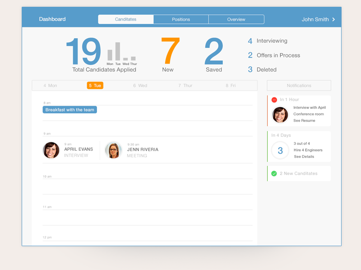Open April Evans's profile photo
This screenshot has height=270, width=361.
(51, 150)
